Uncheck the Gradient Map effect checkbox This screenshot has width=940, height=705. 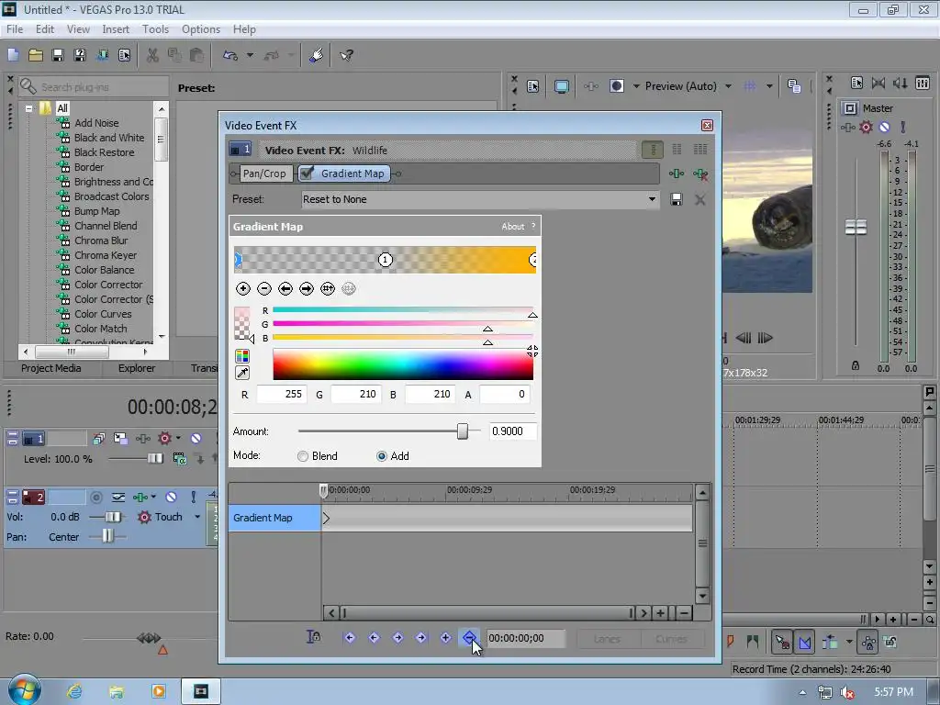tap(307, 173)
